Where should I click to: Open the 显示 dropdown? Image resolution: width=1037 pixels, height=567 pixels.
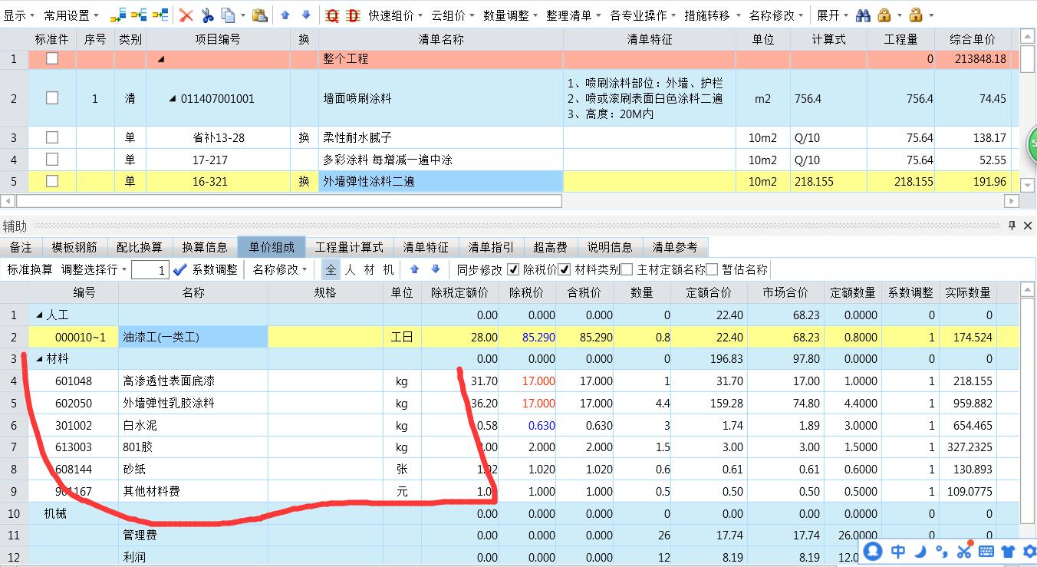pos(19,15)
